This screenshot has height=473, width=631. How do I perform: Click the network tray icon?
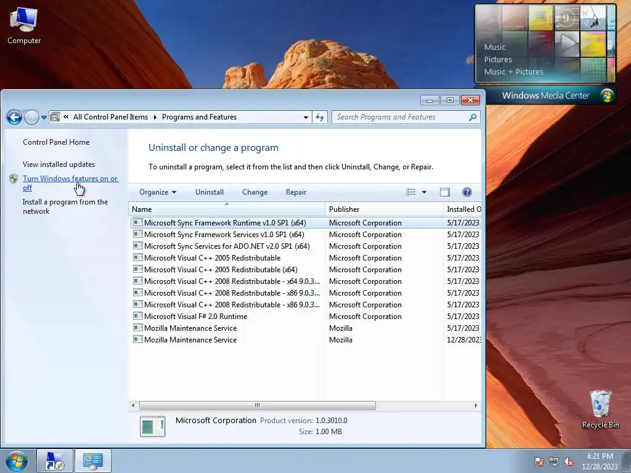coord(554,462)
